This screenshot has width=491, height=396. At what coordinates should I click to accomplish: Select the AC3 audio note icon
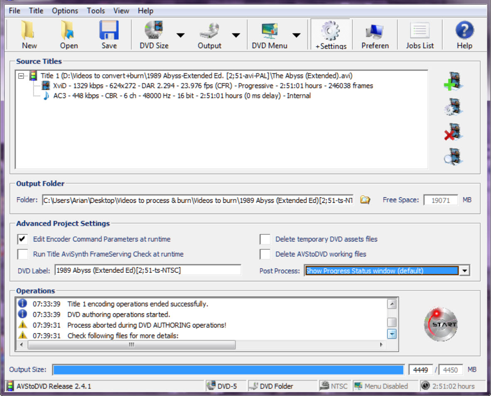(x=46, y=96)
